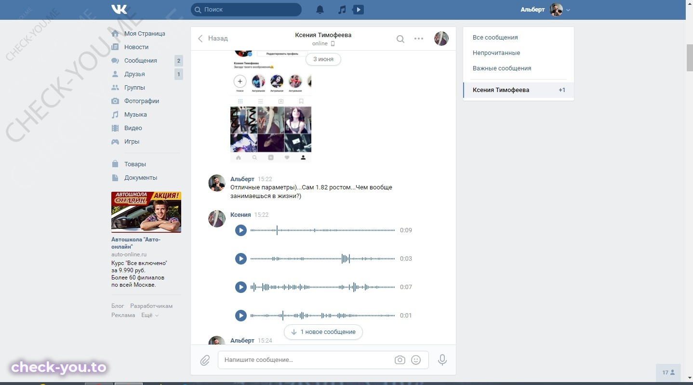Click the person icon beside Друзья

pyautogui.click(x=115, y=74)
